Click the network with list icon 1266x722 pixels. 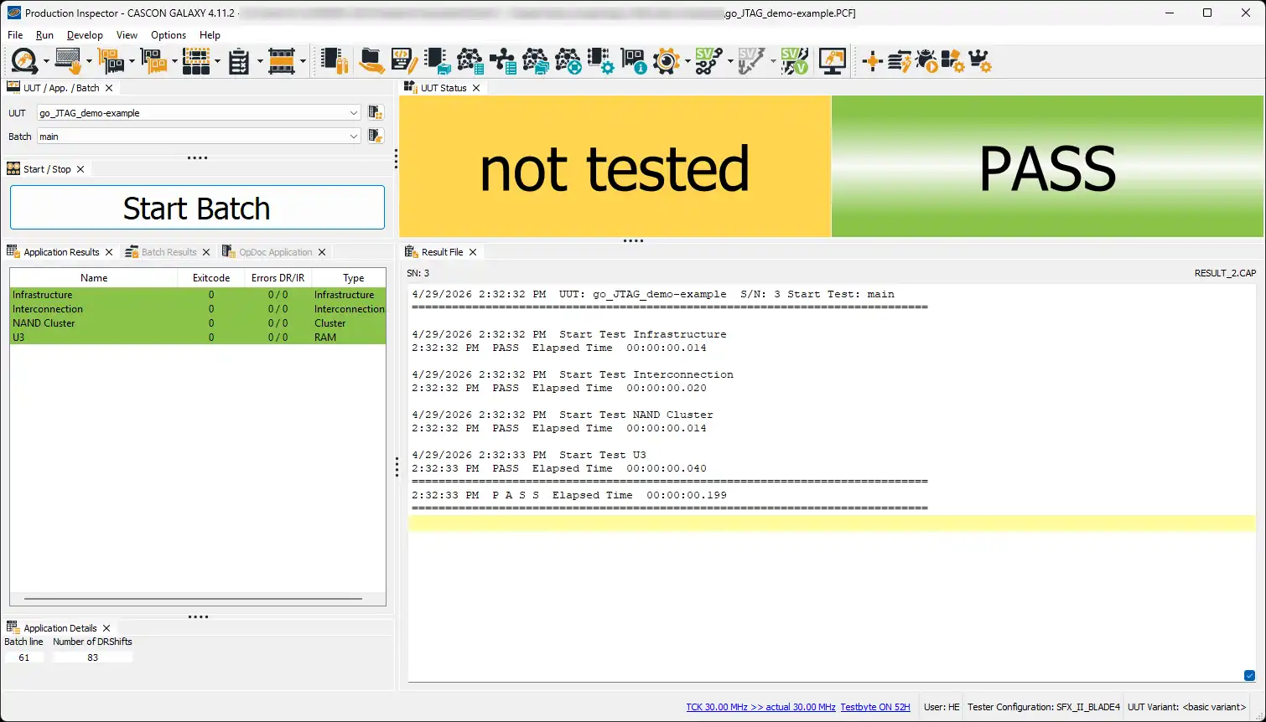click(x=470, y=61)
